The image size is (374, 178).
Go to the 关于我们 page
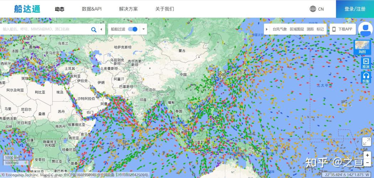(x=165, y=9)
